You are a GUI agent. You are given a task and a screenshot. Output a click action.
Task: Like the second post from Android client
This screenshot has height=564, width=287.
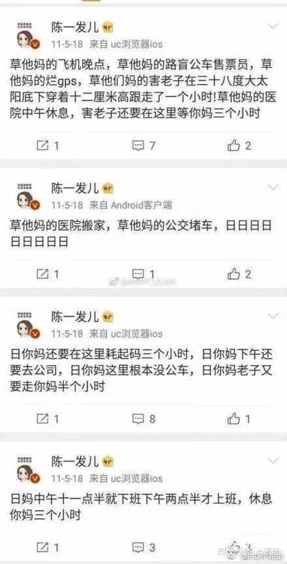[x=239, y=275]
